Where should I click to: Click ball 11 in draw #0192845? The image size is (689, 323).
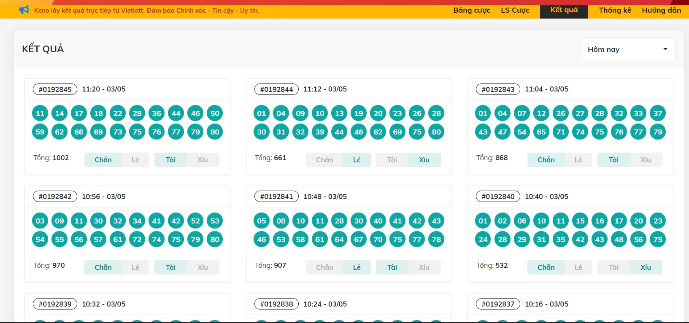(40, 113)
